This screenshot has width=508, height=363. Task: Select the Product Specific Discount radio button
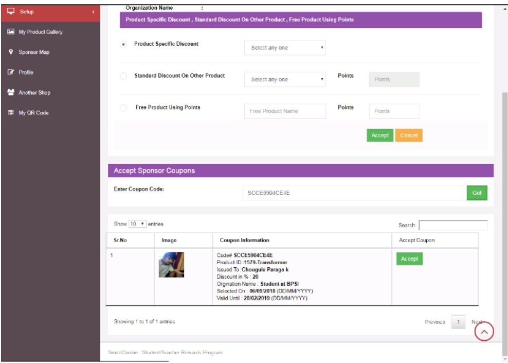tap(123, 45)
